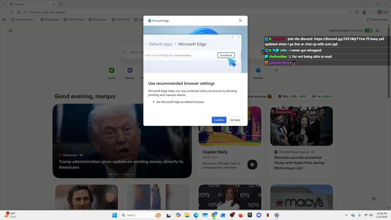Click the taskbar Search box

click(x=141, y=215)
